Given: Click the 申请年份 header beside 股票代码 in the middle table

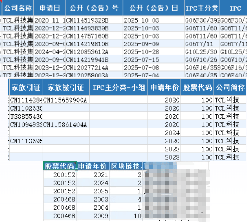Looking at the screenshot, I should tap(164, 87).
